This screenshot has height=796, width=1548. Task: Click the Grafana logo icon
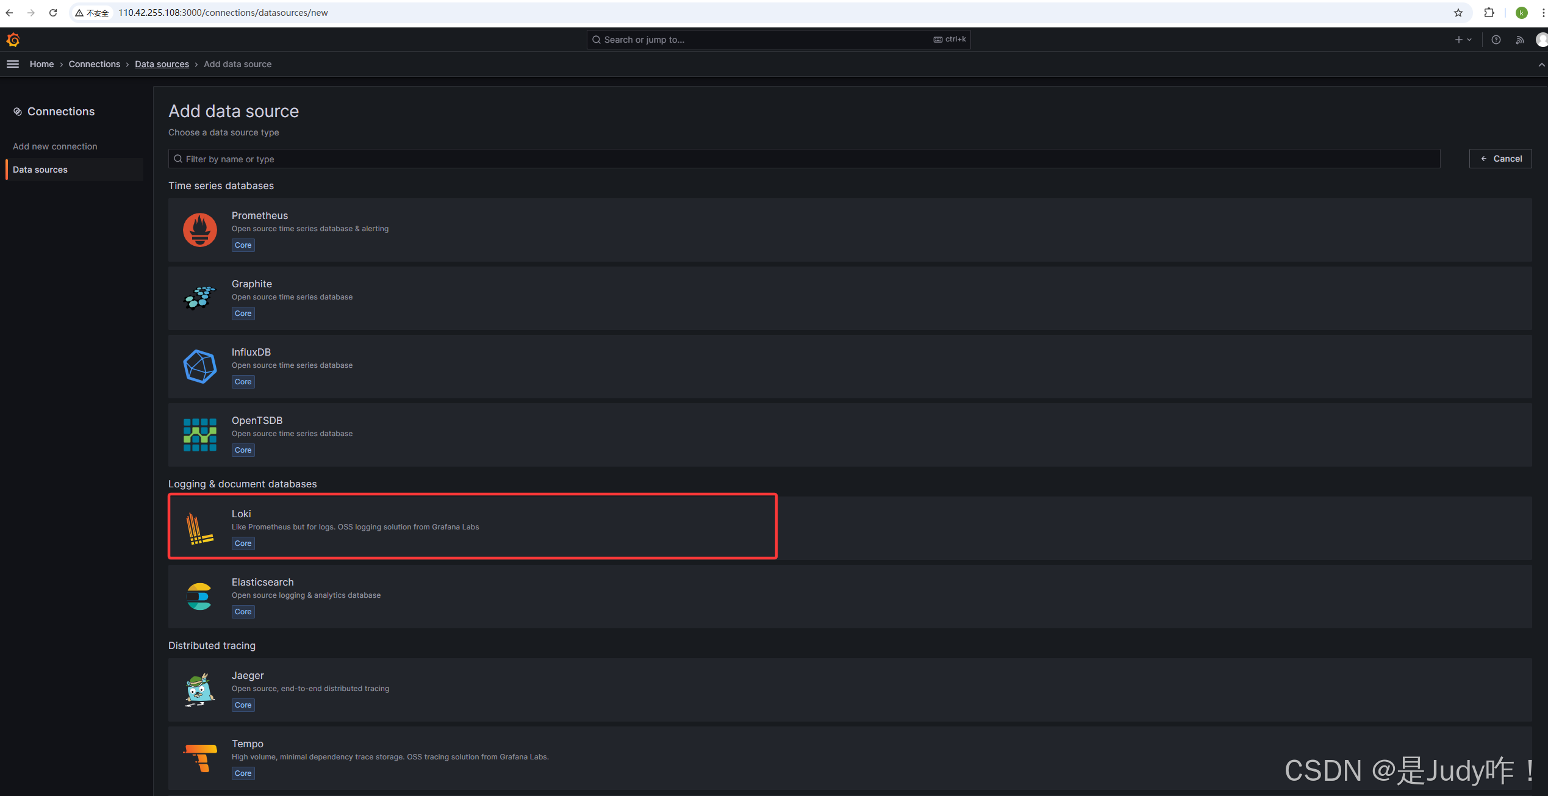(13, 40)
